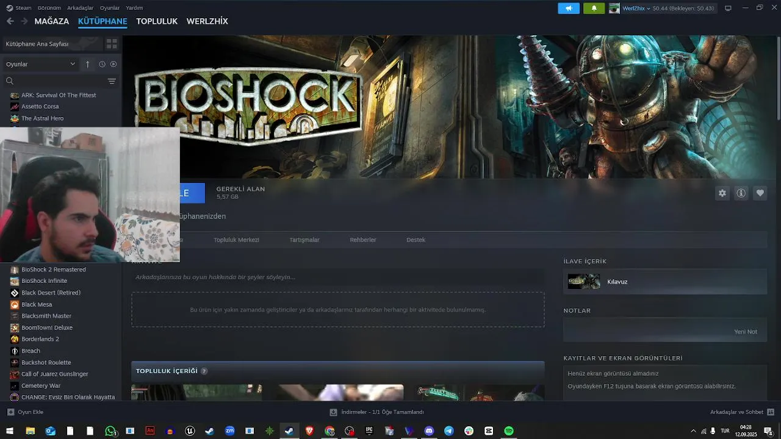The width and height of the screenshot is (781, 439).
Task: Open the Friends and Chat icon
Action: (771, 412)
